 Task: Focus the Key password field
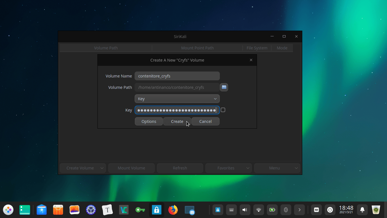click(177, 110)
